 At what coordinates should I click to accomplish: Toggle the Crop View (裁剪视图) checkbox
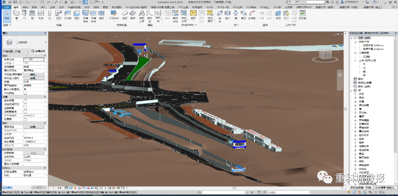[x=25, y=101]
